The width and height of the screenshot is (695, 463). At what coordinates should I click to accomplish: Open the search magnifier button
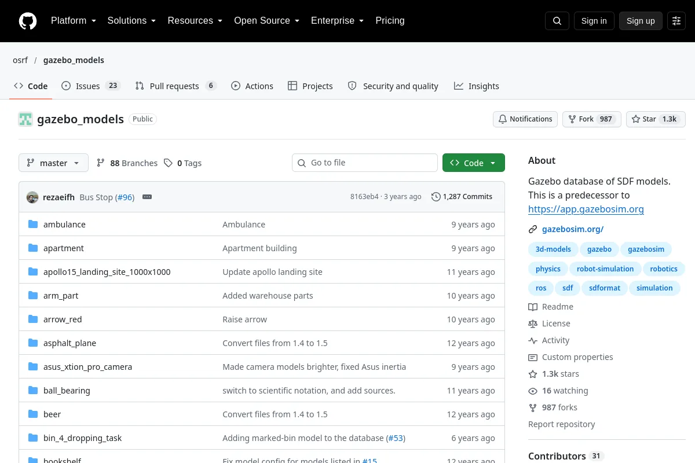pyautogui.click(x=557, y=21)
